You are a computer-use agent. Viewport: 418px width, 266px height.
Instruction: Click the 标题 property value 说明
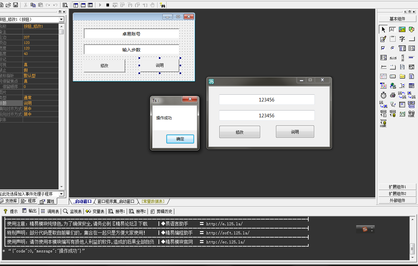(40, 103)
